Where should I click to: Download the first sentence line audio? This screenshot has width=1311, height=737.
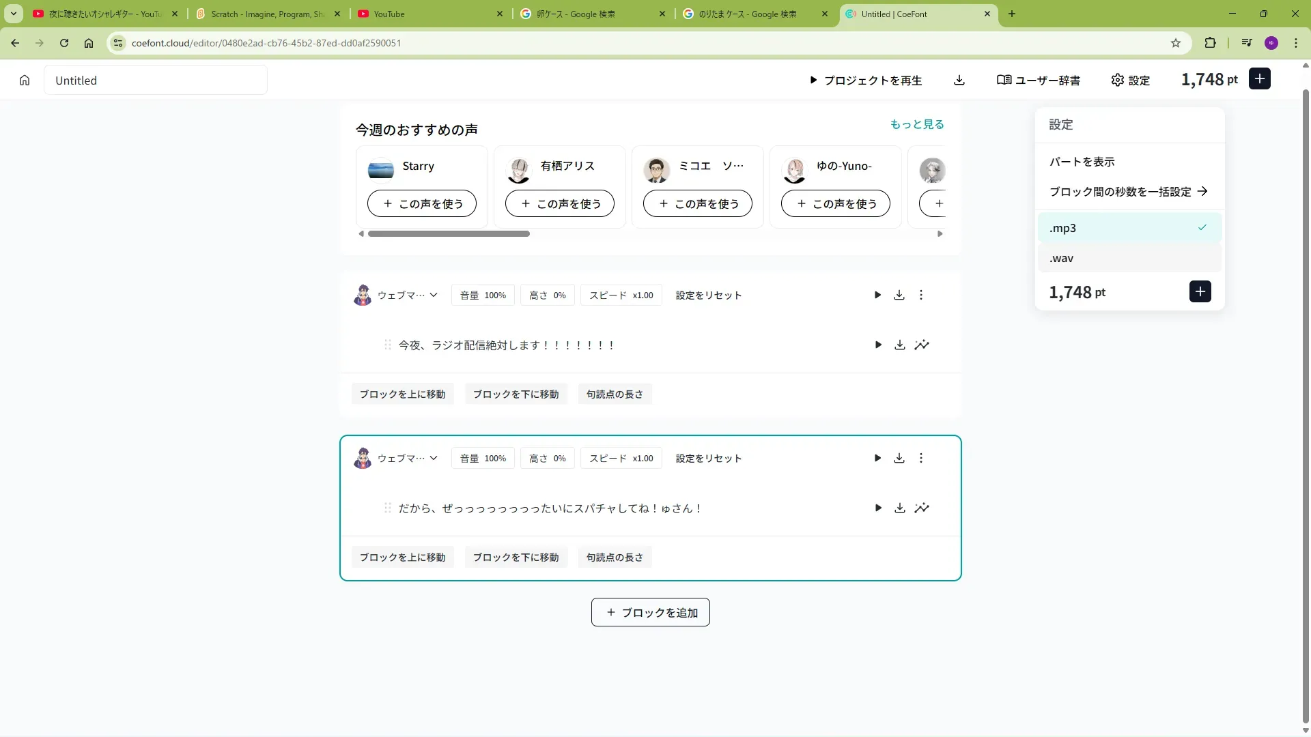[900, 345]
